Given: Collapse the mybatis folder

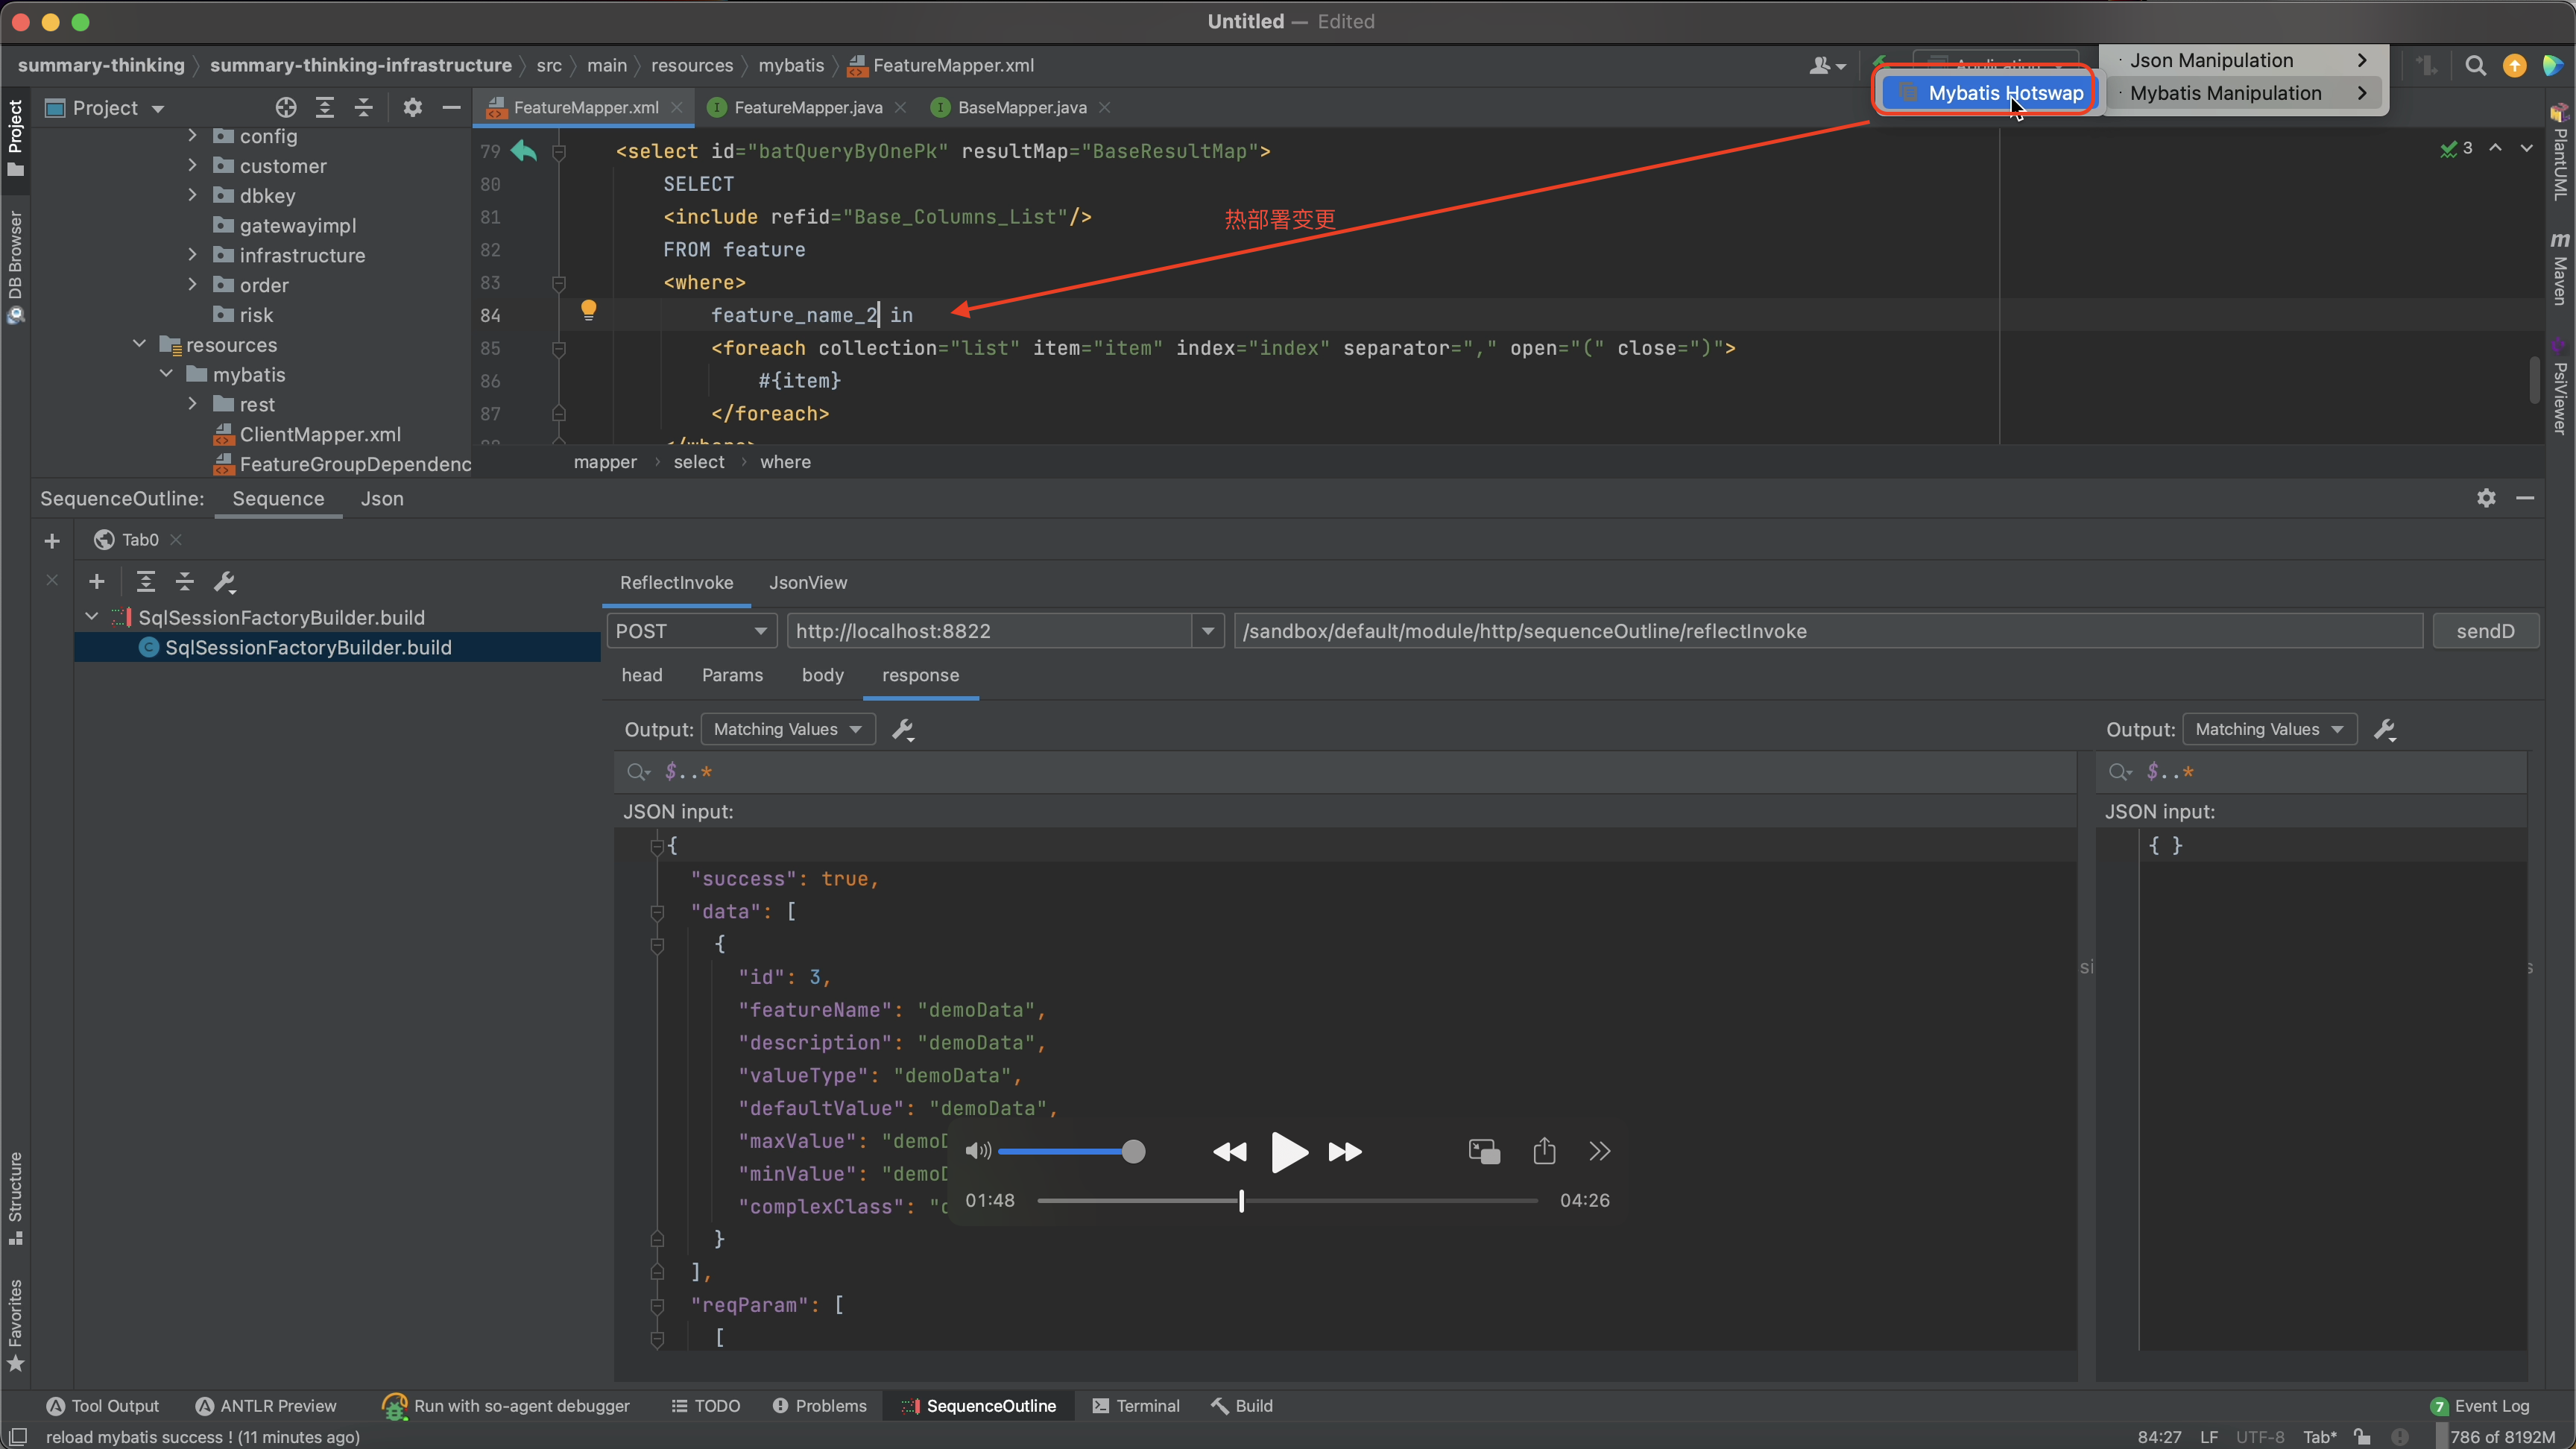Looking at the screenshot, I should click(166, 374).
